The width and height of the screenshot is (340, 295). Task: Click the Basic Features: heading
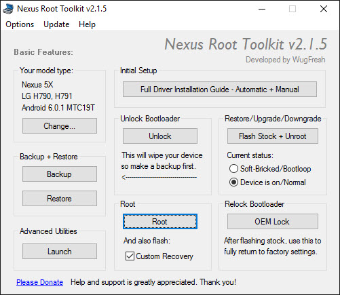[43, 52]
